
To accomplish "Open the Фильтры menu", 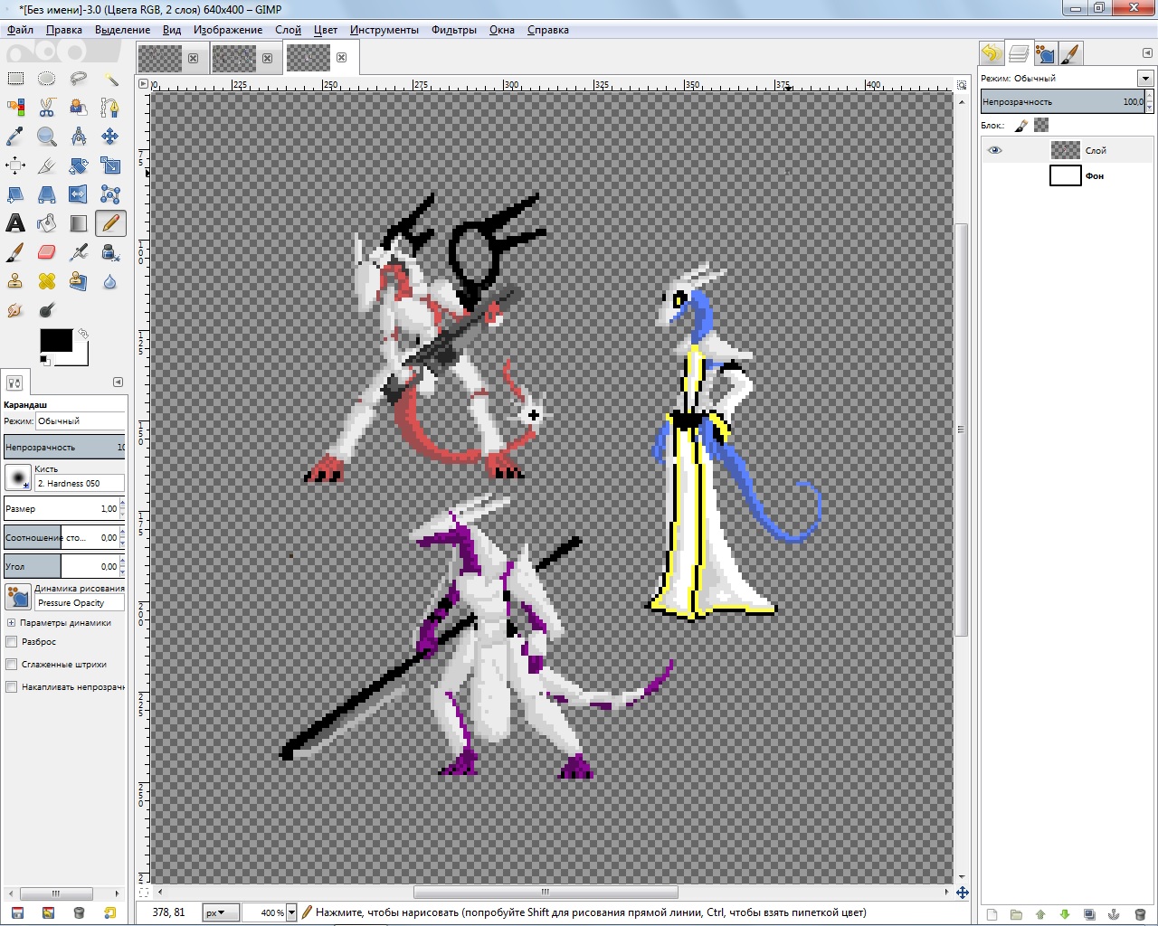I will (454, 30).
